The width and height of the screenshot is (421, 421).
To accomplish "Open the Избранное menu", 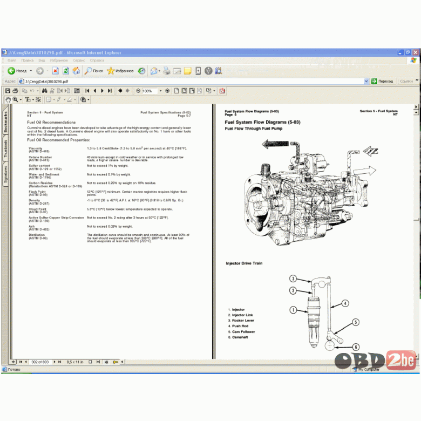I will point(59,60).
